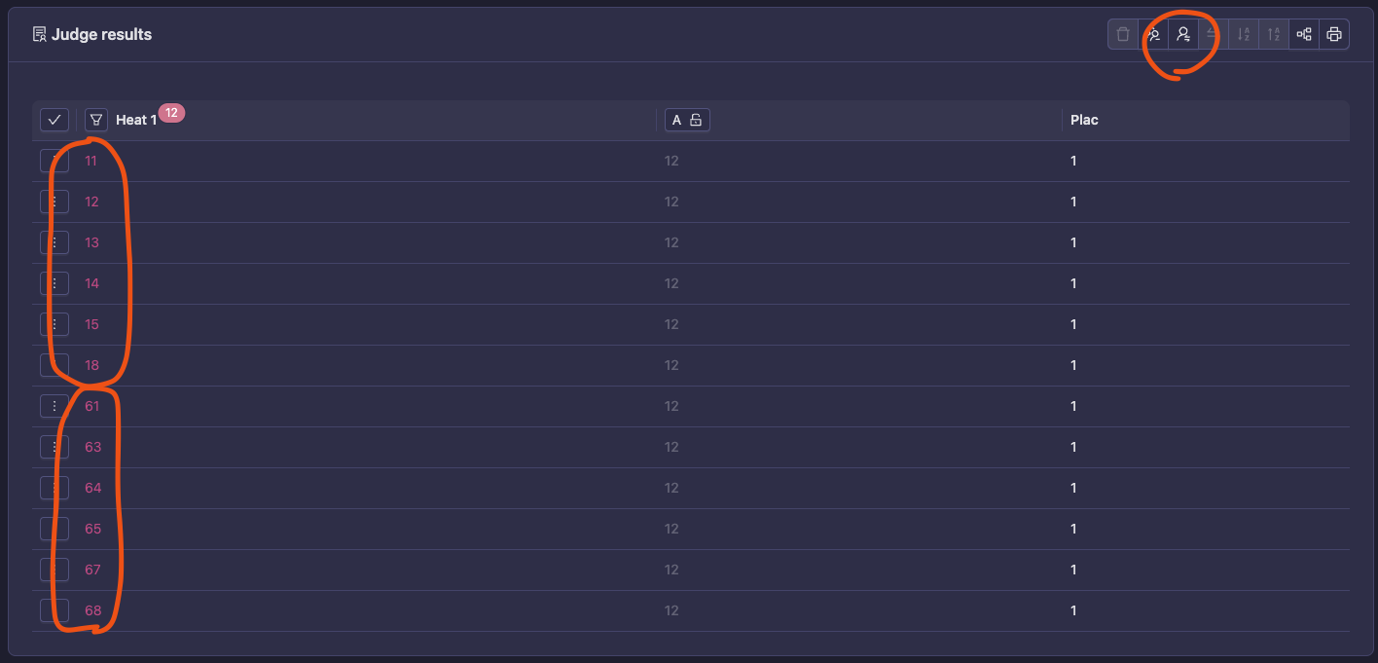1378x663 pixels.
Task: Sort ascending with the up A-Z icon
Action: click(1274, 35)
